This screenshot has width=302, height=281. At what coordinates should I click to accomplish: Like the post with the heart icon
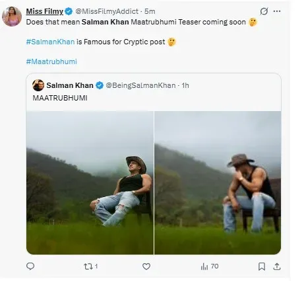click(x=146, y=266)
